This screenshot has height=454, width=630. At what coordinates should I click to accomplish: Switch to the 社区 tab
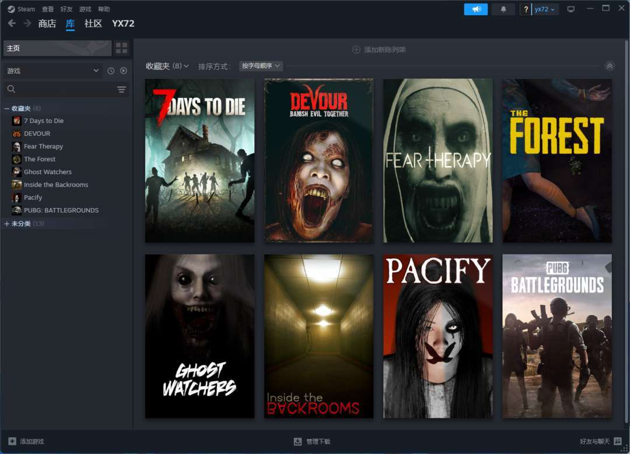click(x=93, y=24)
